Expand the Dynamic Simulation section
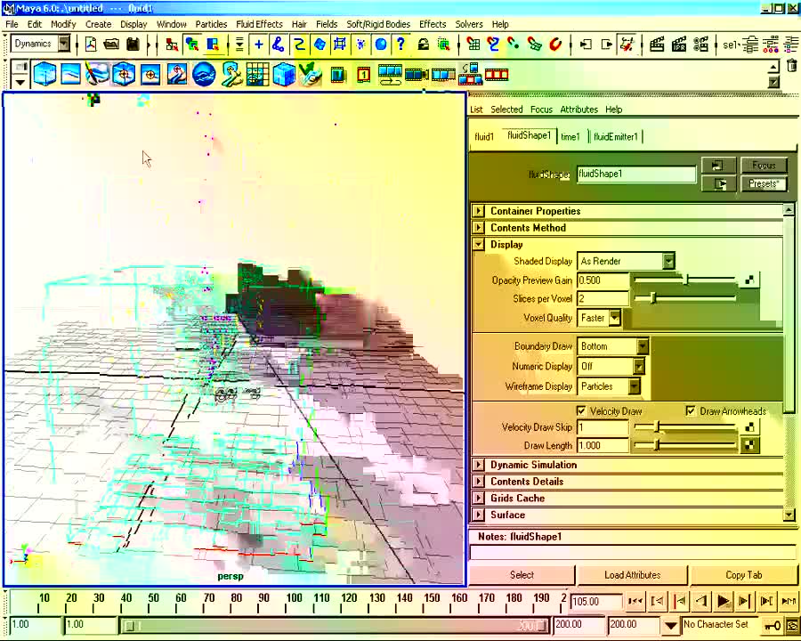The height and width of the screenshot is (641, 801). [x=479, y=465]
